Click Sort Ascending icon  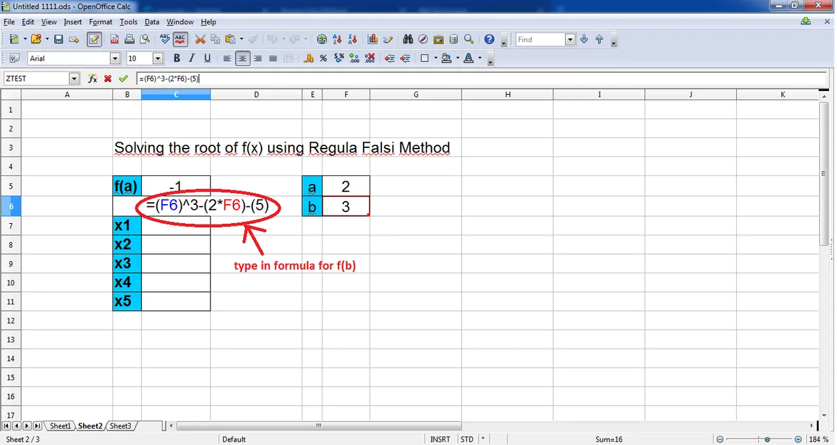point(337,39)
